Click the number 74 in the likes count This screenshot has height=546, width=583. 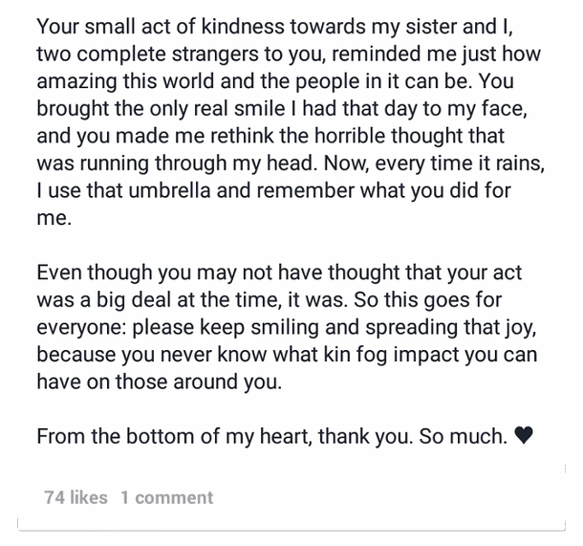(54, 497)
